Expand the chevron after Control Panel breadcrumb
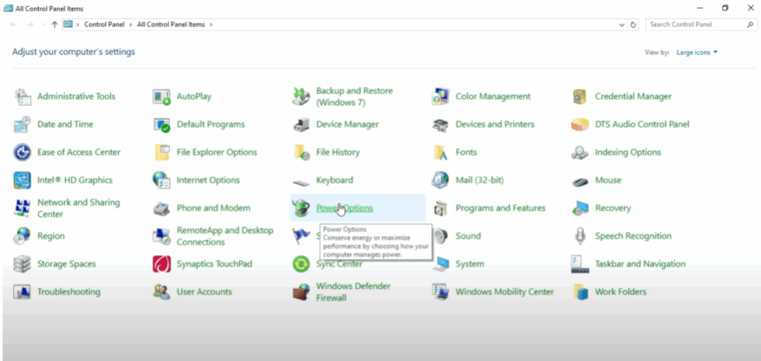Screen dimensions: 761x361 pos(131,25)
